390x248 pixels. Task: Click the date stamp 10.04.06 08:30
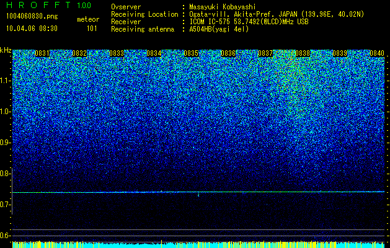32,29
